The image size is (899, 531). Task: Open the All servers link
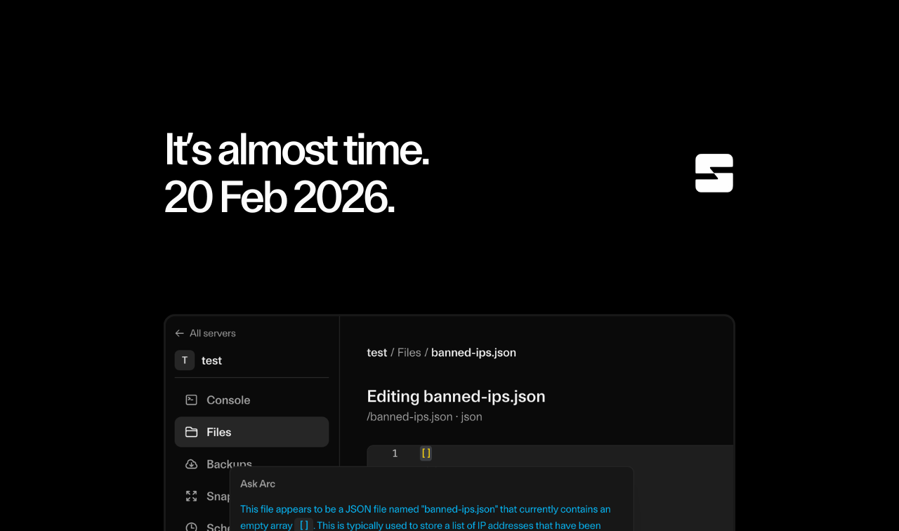(x=212, y=333)
